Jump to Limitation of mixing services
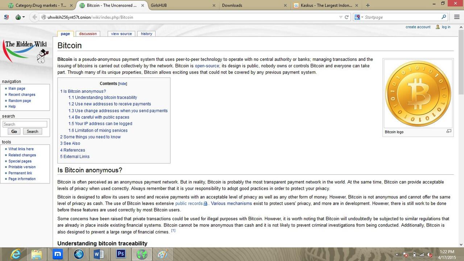Screen dimensions: 464x261 [98, 130]
